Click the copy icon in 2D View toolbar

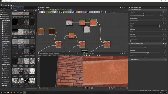pyautogui.click(x=89, y=55)
